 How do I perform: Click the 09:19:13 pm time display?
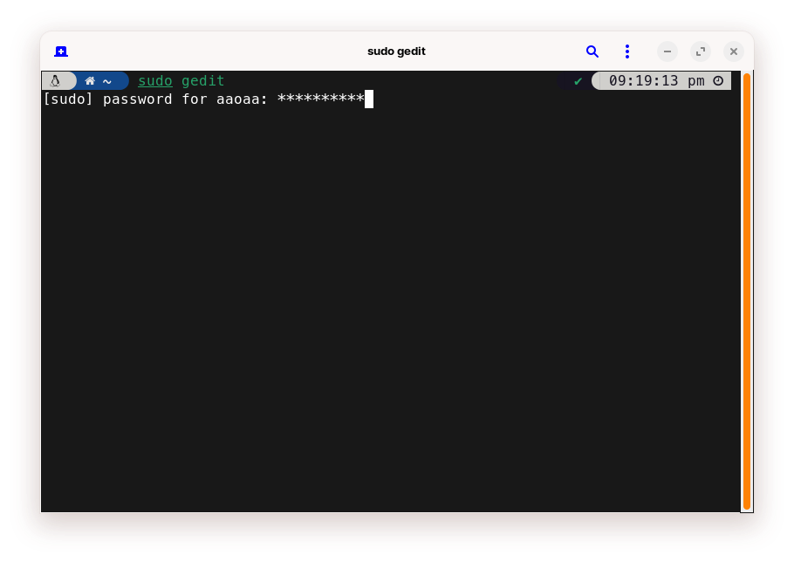tap(656, 81)
